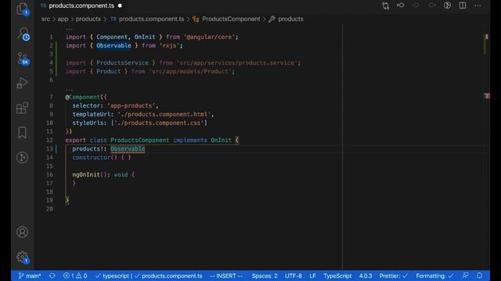Change the UTF-8 file encoding
Screen dimensions: 501x281
[x=294, y=276]
